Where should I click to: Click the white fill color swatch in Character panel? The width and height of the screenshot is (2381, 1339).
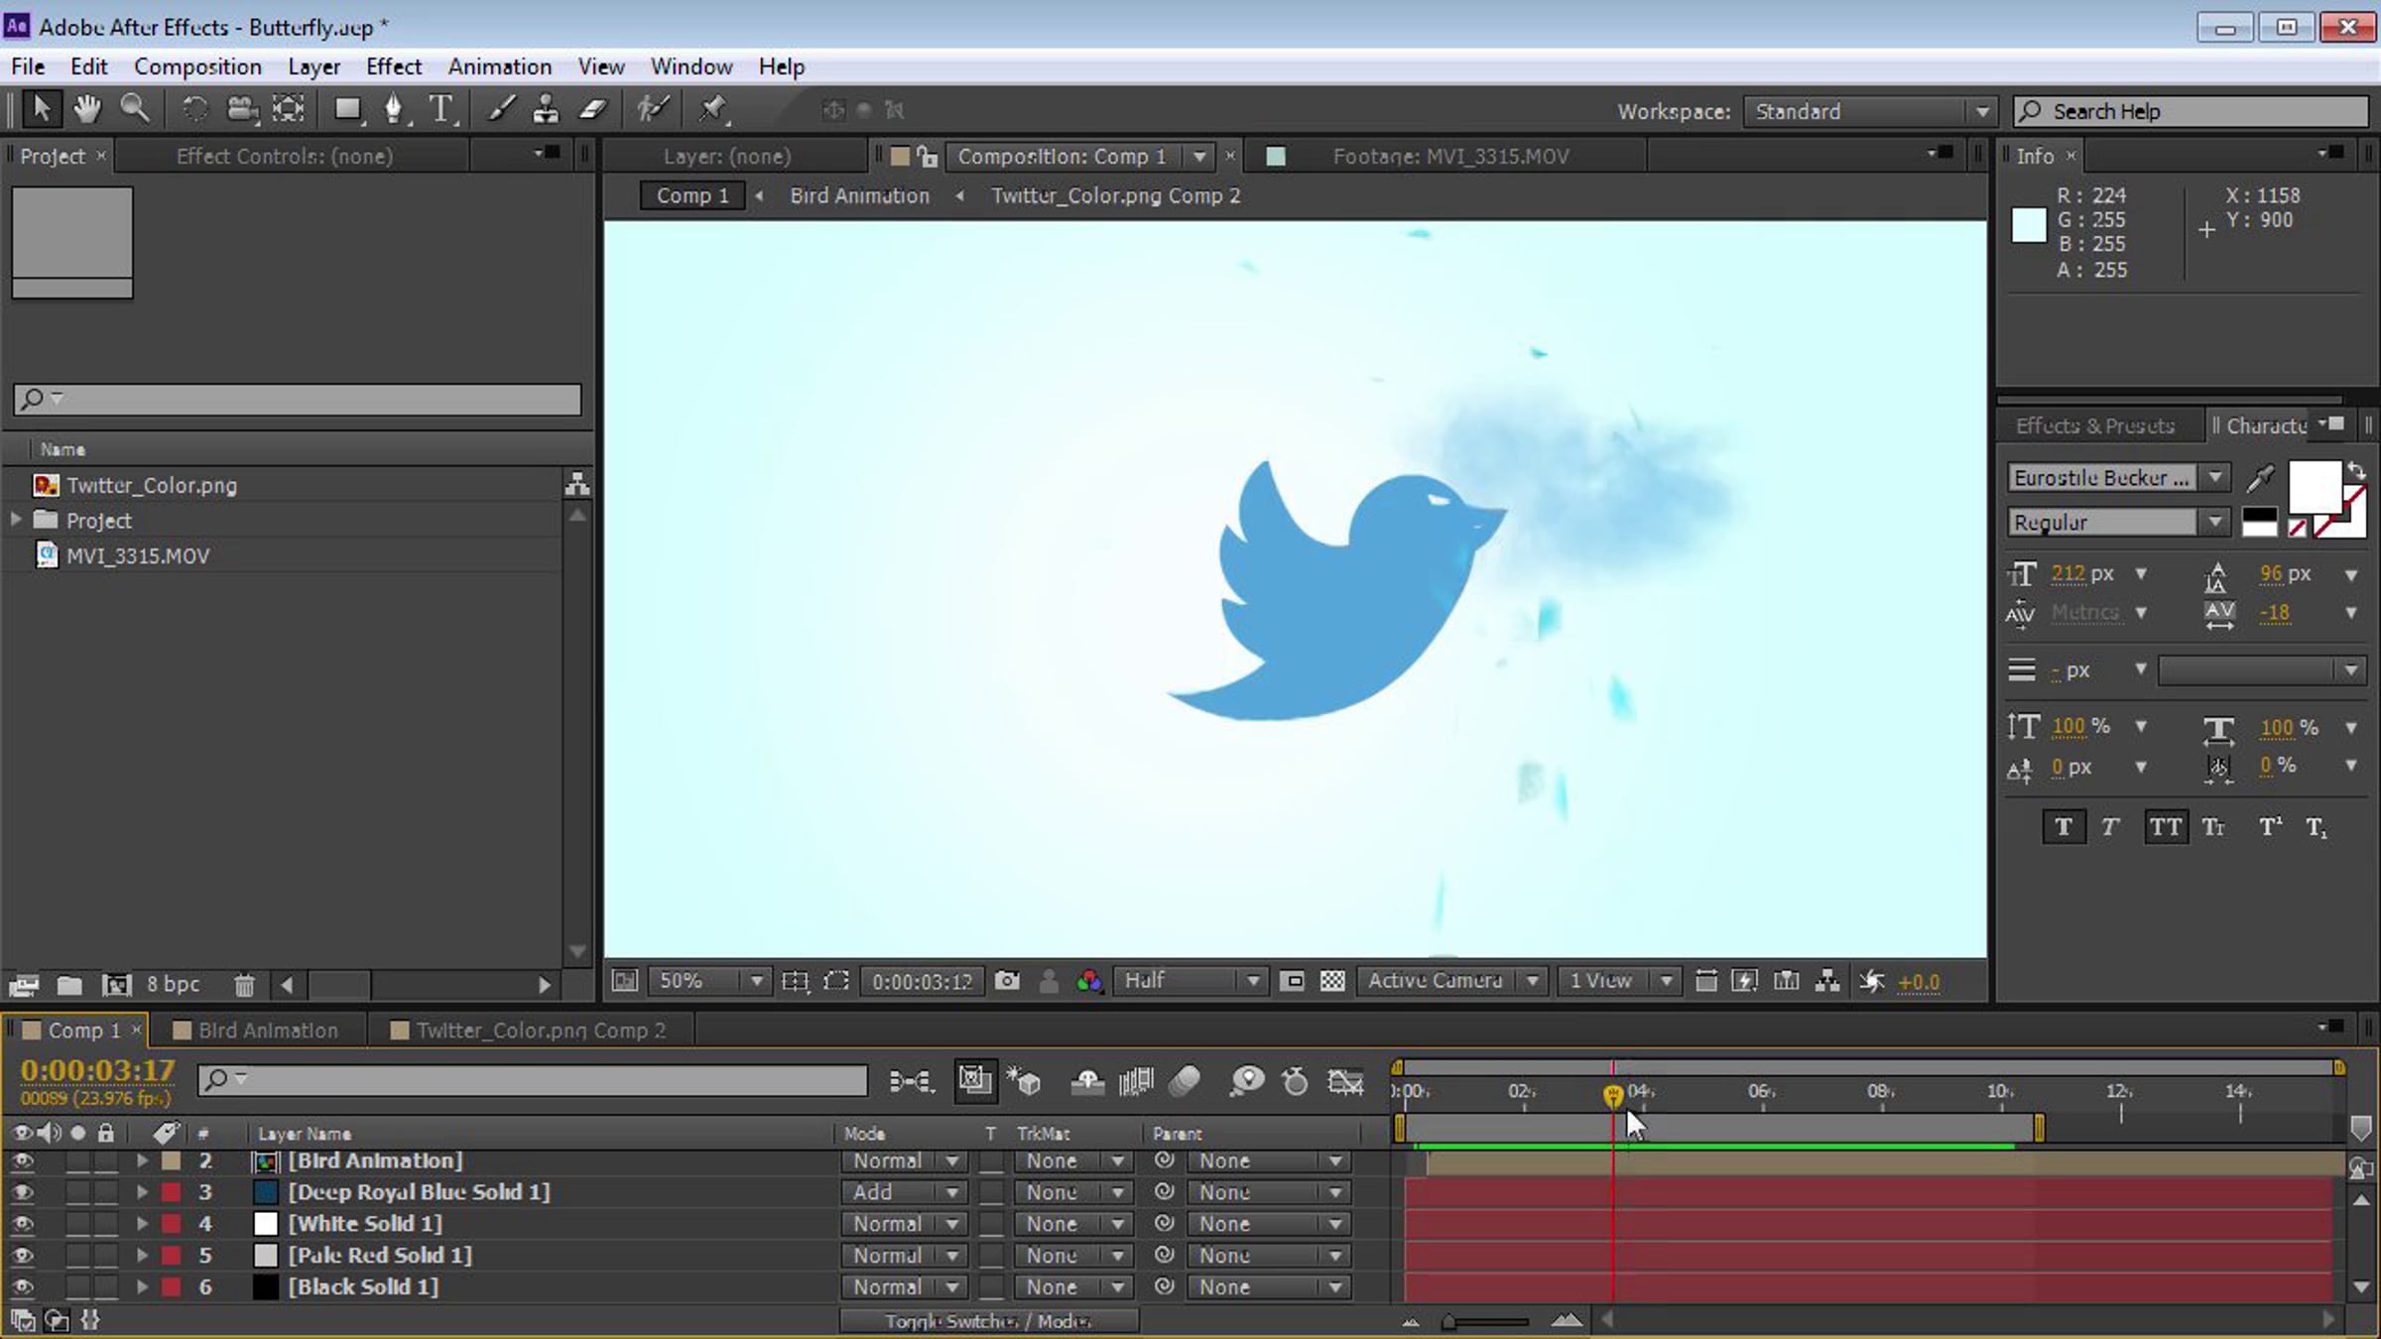[2315, 487]
